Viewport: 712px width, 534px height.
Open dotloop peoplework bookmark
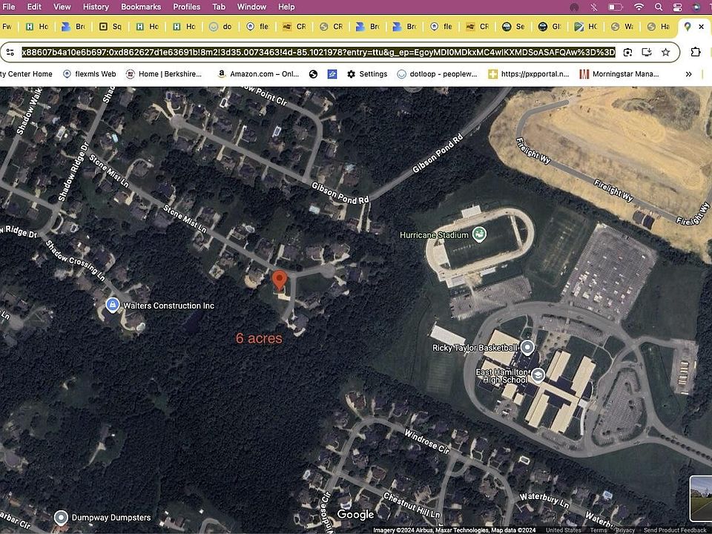438,74
